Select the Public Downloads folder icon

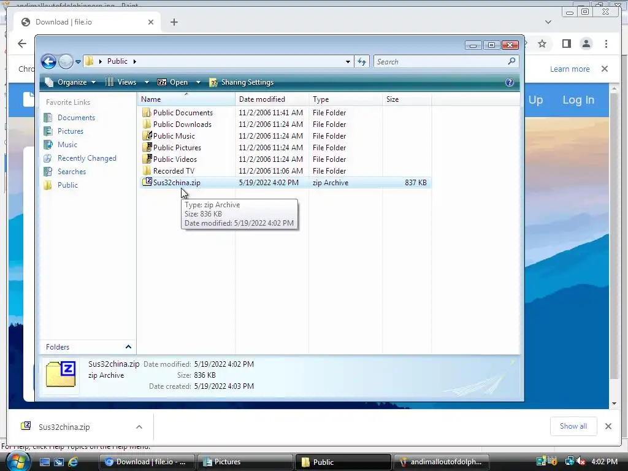point(147,124)
